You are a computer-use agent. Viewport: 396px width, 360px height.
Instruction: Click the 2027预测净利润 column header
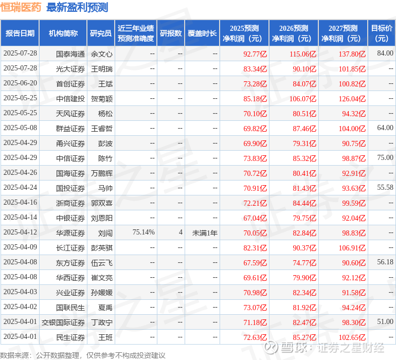pos(343,33)
